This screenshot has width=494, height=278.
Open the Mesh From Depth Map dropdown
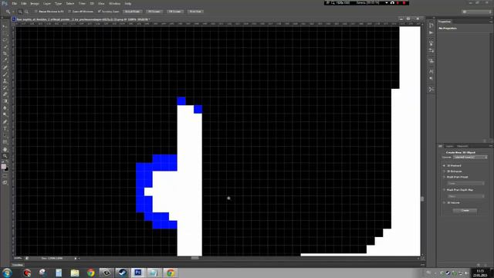pyautogui.click(x=465, y=196)
